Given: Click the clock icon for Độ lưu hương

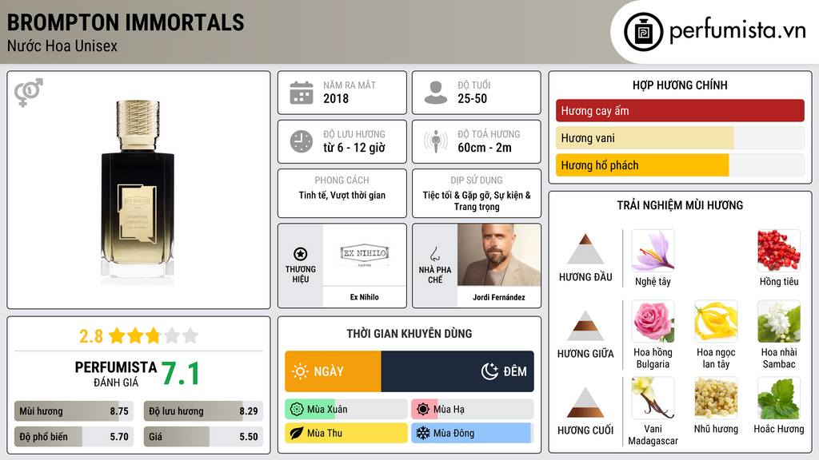Looking at the screenshot, I should [x=302, y=141].
